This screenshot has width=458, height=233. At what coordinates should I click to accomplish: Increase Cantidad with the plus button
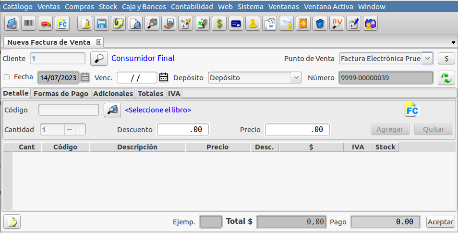click(80, 129)
